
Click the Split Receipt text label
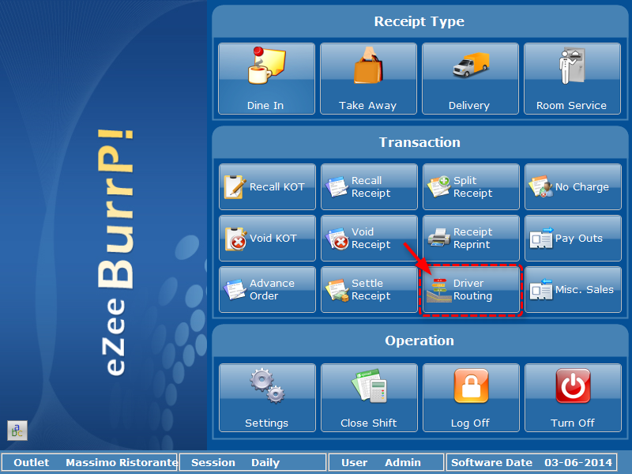(x=472, y=187)
